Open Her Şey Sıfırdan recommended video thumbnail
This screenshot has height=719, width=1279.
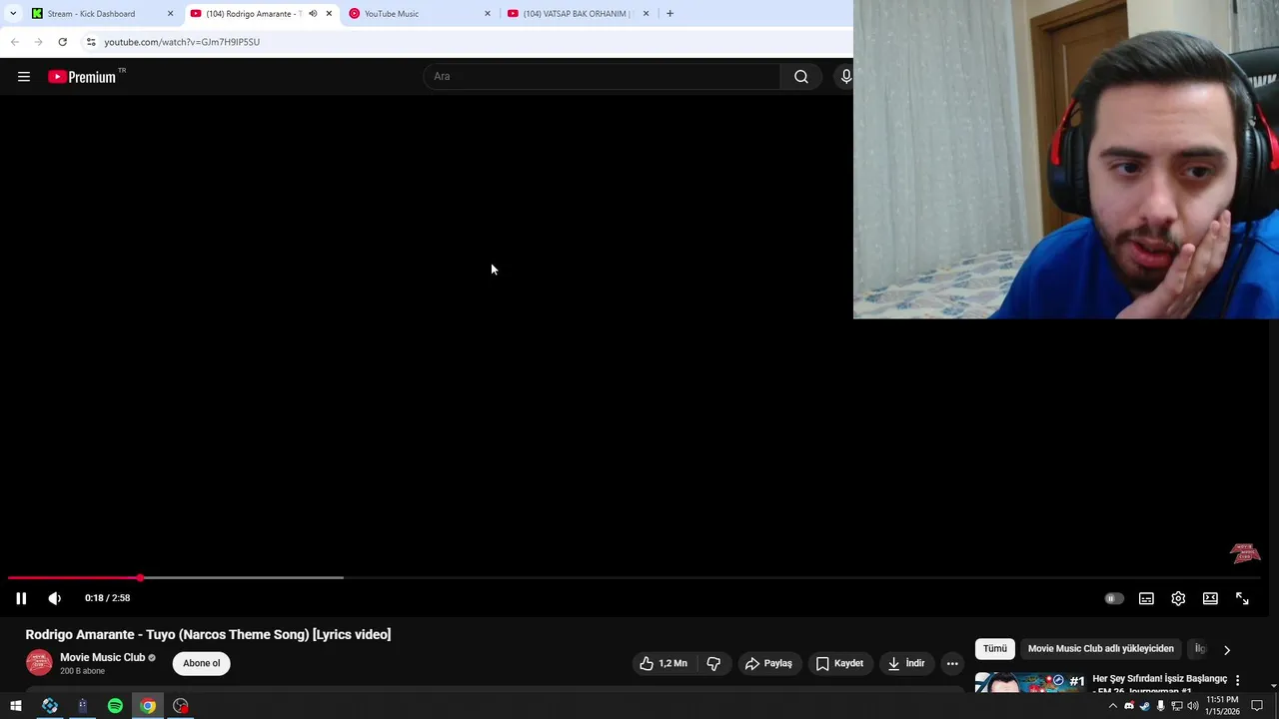1030,683
